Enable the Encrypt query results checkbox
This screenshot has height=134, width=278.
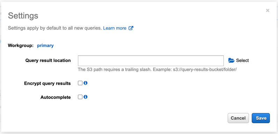point(80,83)
